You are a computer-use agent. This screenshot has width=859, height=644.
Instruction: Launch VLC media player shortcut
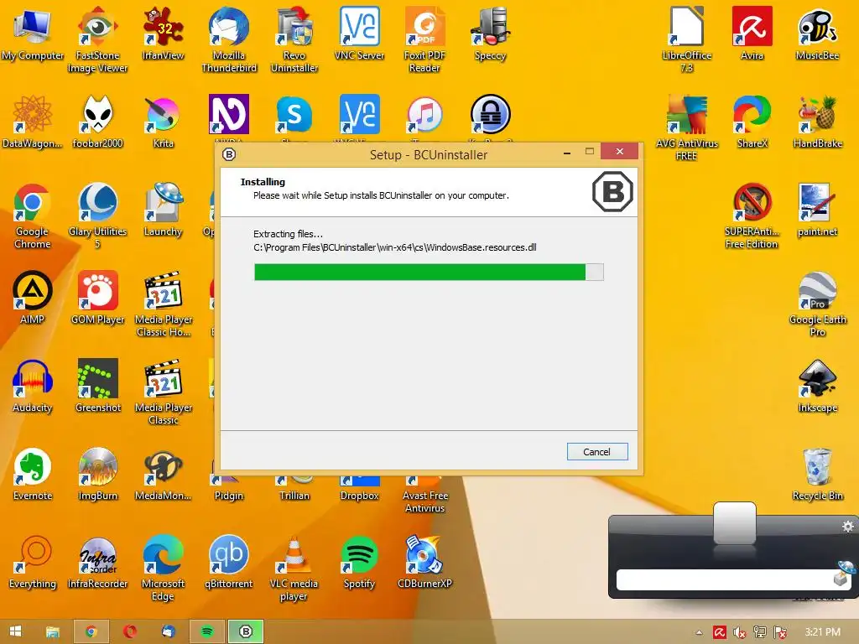pyautogui.click(x=294, y=569)
